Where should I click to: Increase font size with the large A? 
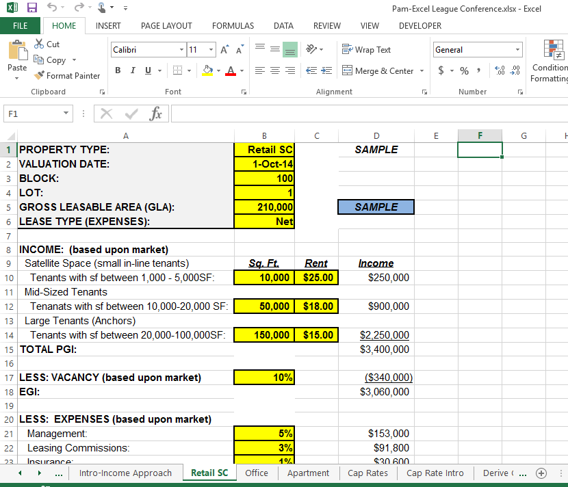(x=224, y=50)
